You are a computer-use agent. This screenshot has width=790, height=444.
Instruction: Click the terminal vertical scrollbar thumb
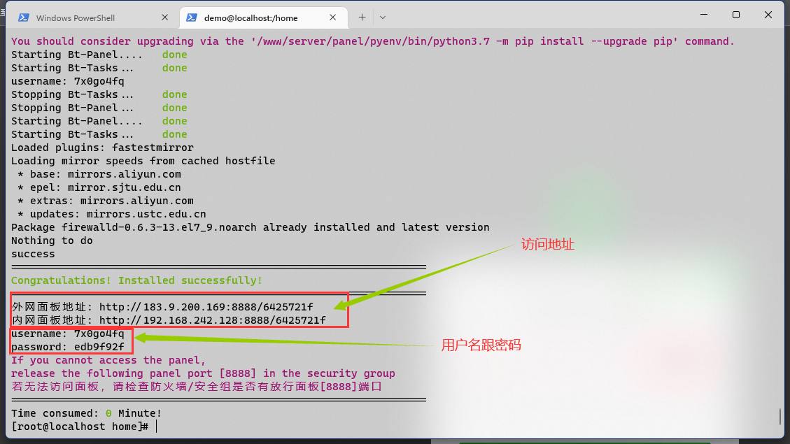click(x=780, y=416)
